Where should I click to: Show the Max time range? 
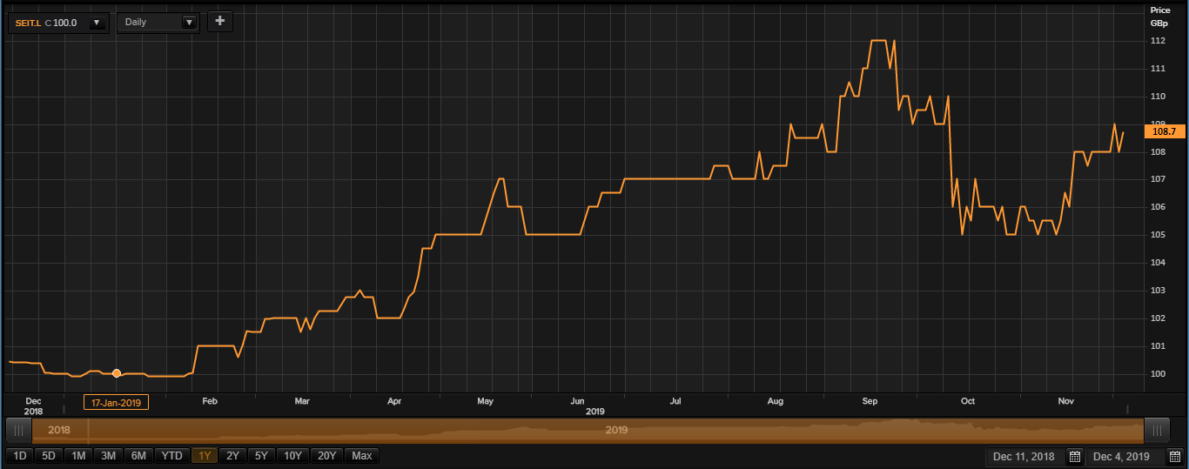[x=361, y=455]
